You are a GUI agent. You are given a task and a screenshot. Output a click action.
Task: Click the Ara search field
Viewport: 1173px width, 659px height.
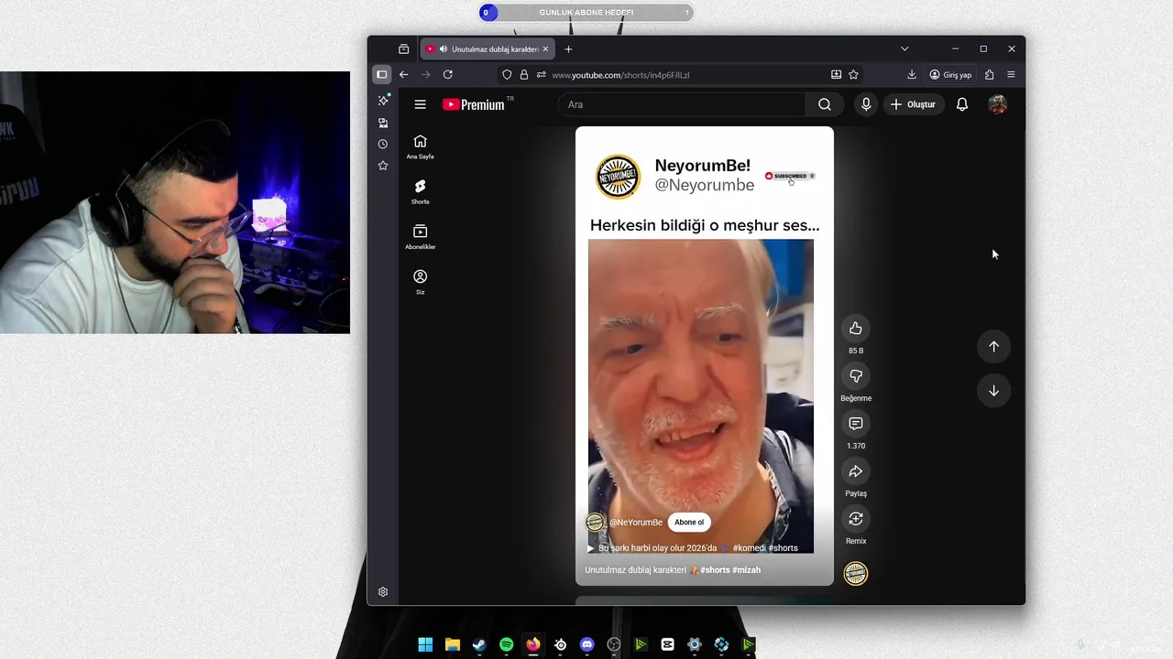(681, 104)
